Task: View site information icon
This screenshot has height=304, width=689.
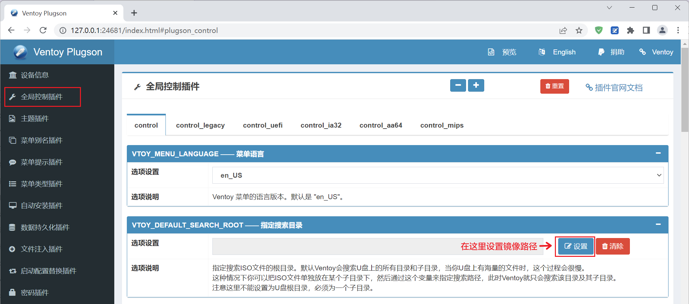Action: click(63, 31)
